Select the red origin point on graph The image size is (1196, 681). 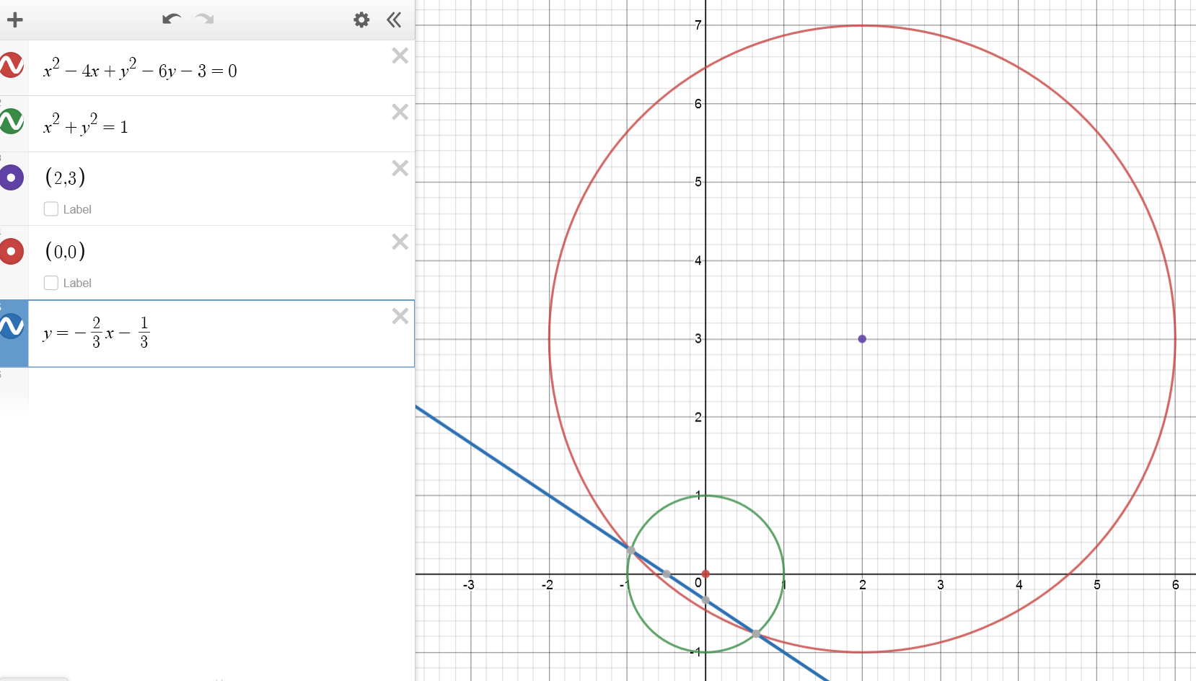(x=705, y=574)
